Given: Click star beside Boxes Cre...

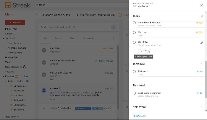Looking at the screenshot, I should pyautogui.click(x=12, y=91).
